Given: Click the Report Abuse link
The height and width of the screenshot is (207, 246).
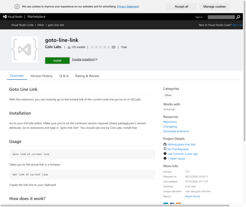Looking at the screenshot, I should (x=193, y=196).
